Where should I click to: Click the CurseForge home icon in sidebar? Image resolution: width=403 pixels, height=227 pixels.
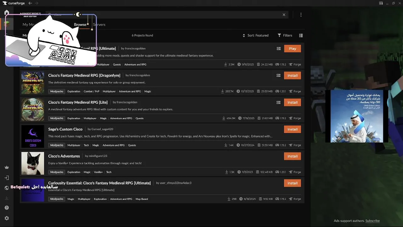click(x=7, y=13)
